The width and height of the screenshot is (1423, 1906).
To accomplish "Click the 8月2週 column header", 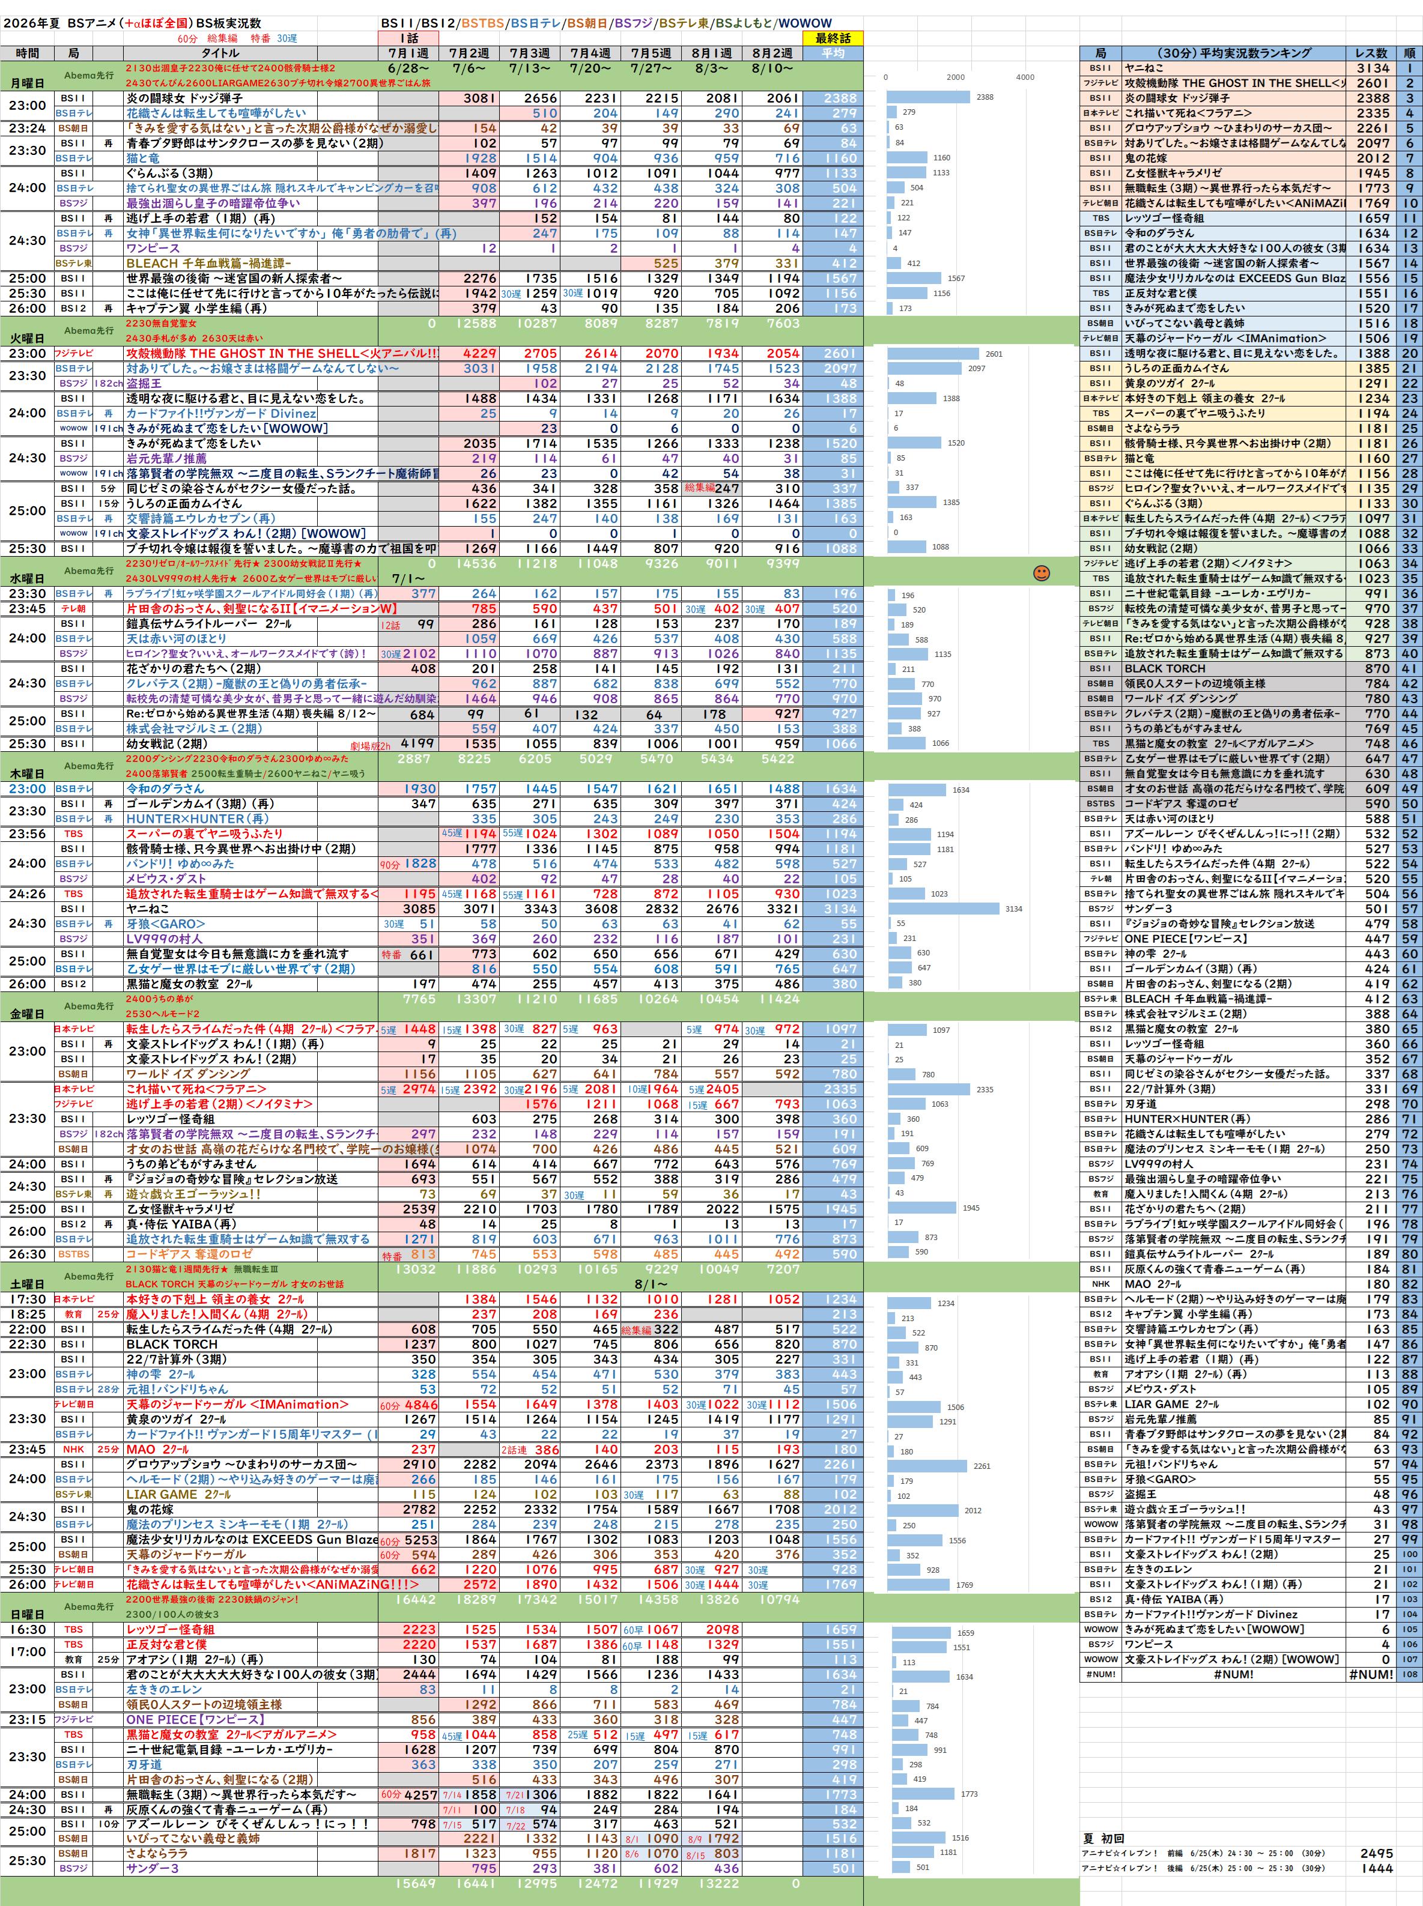I will (772, 53).
